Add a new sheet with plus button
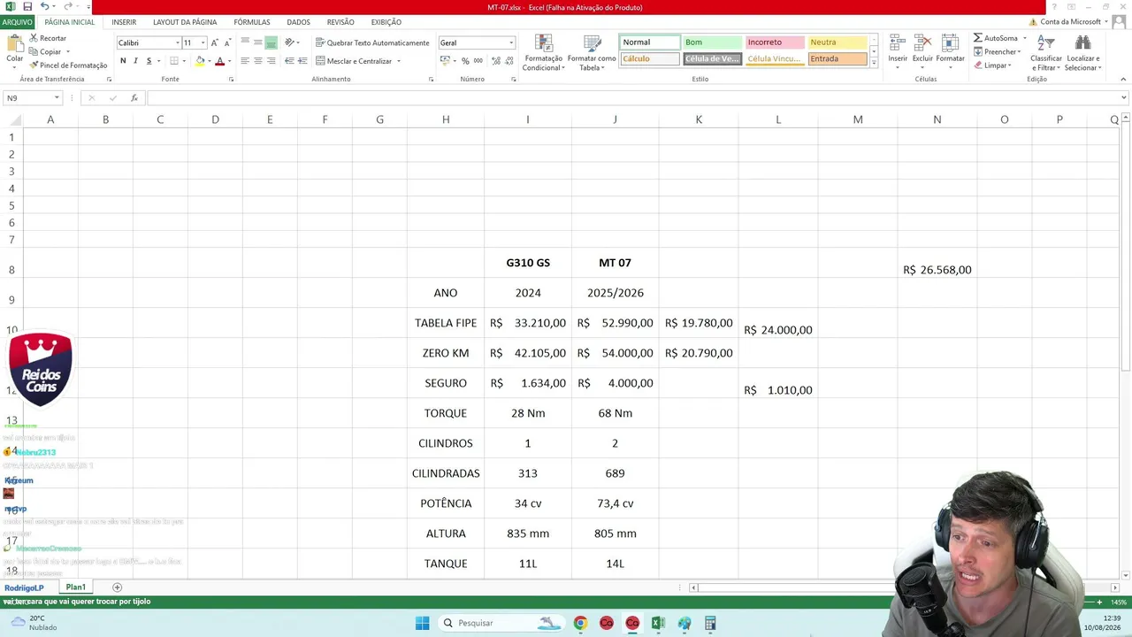Image resolution: width=1132 pixels, height=637 pixels. pyautogui.click(x=117, y=587)
